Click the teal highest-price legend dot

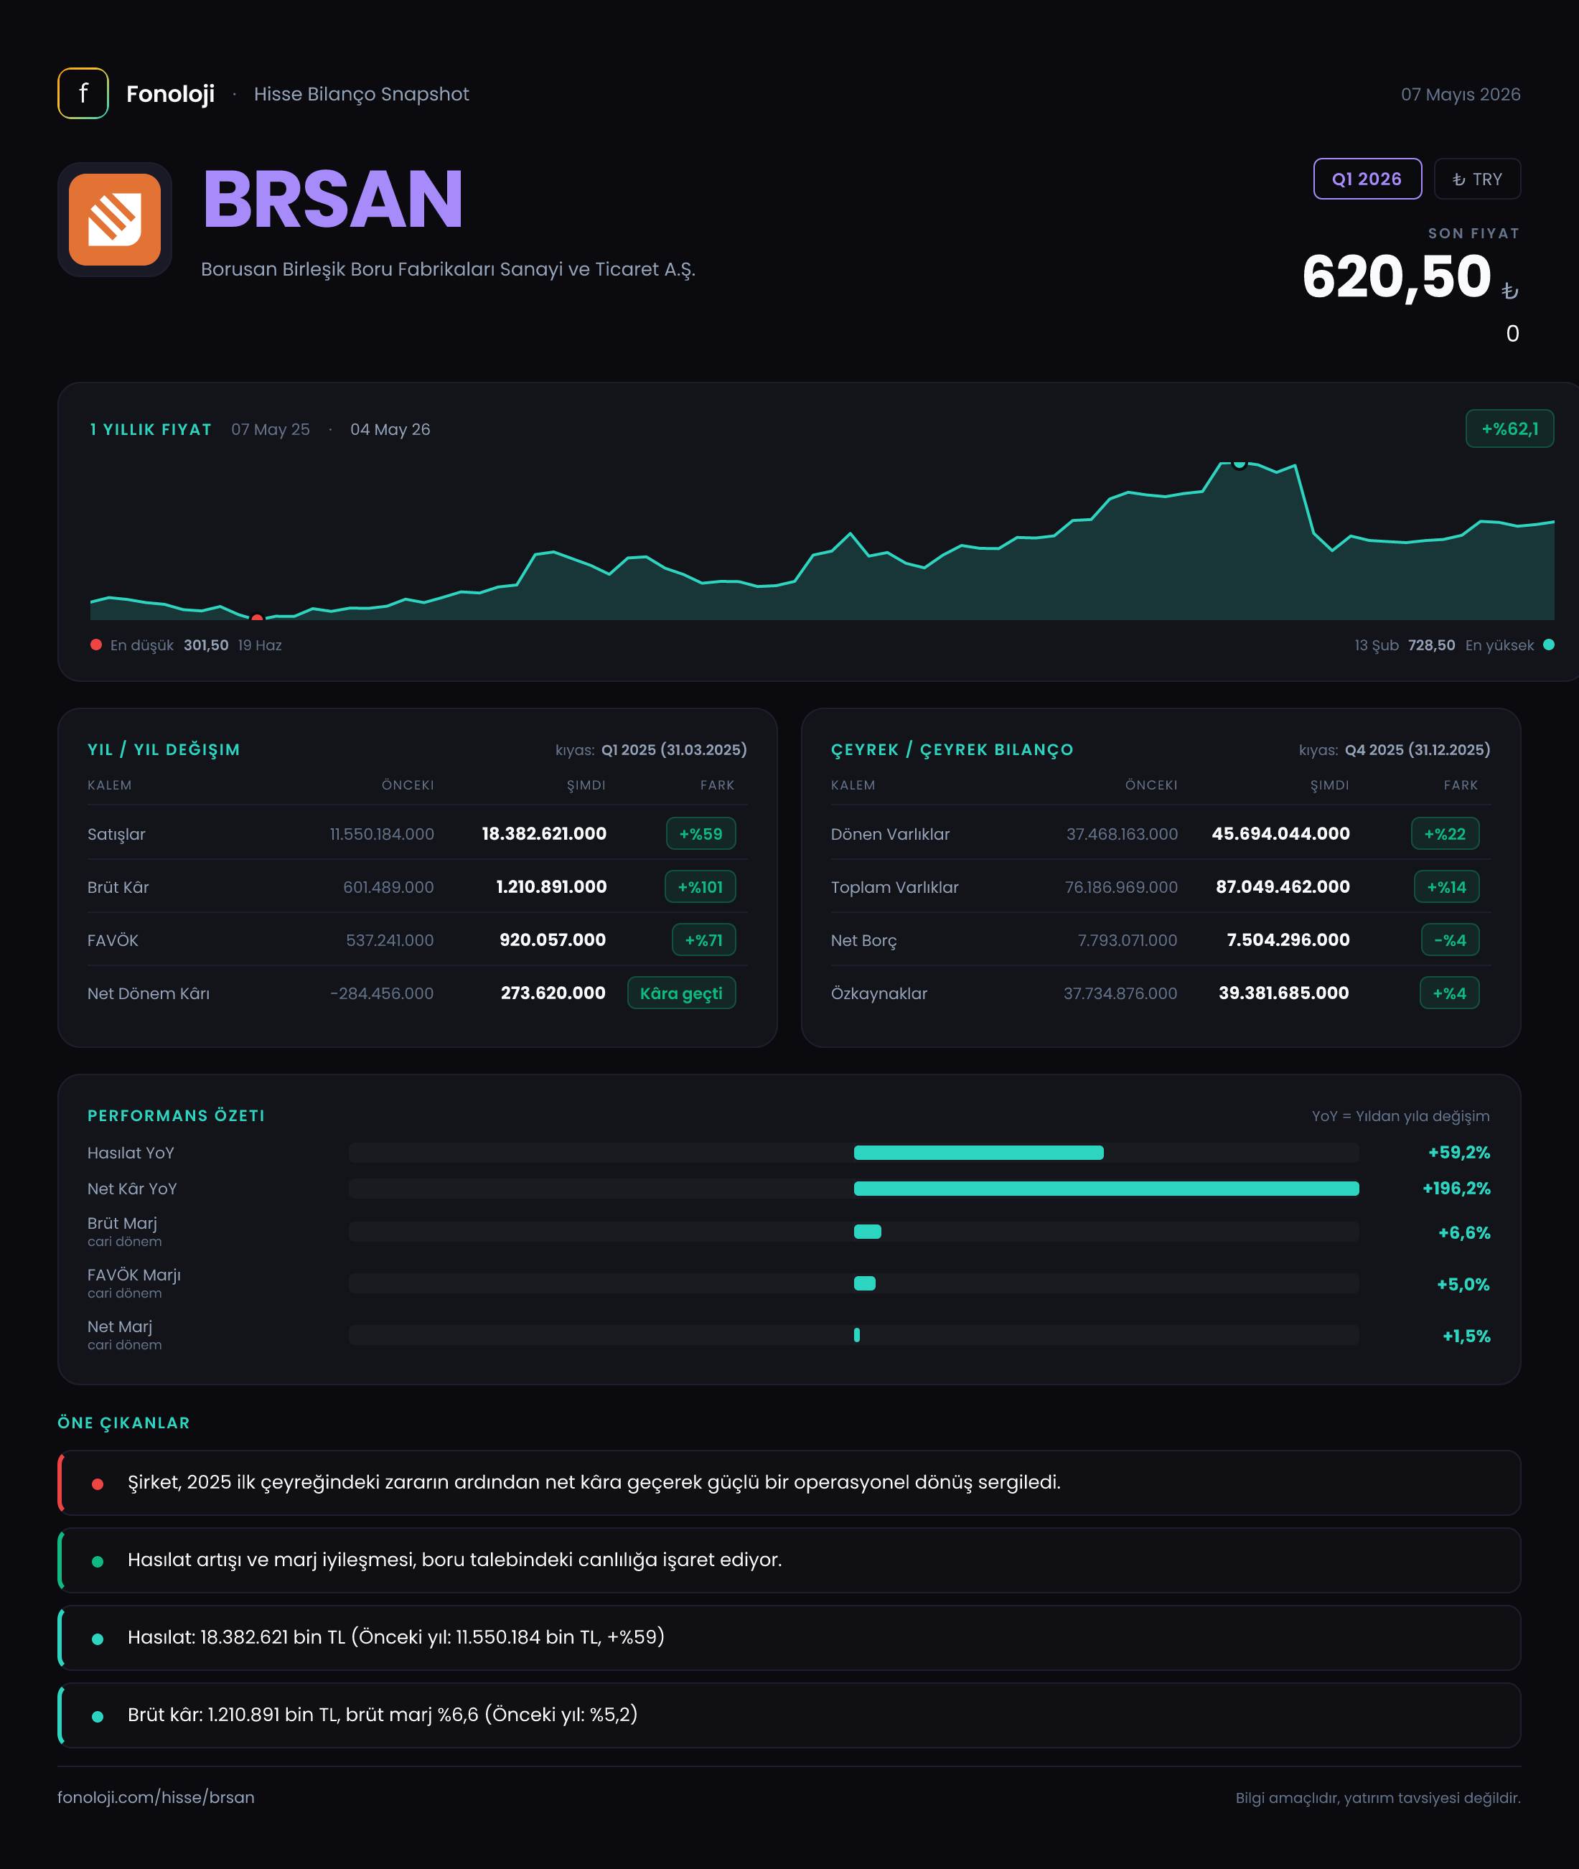click(x=1549, y=645)
